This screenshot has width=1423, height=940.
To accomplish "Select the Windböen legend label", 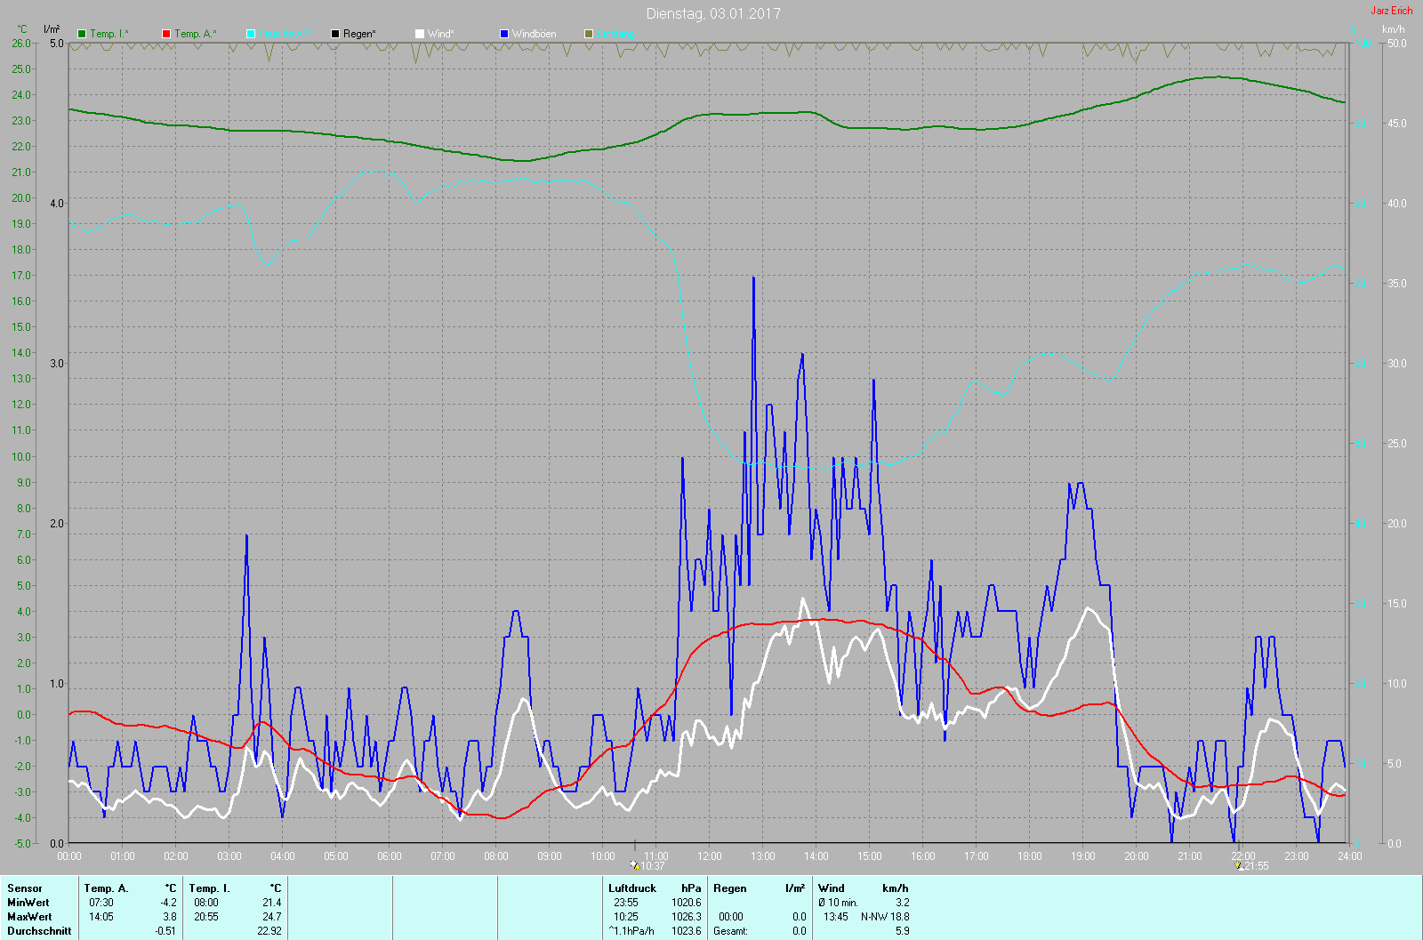I will coord(534,34).
